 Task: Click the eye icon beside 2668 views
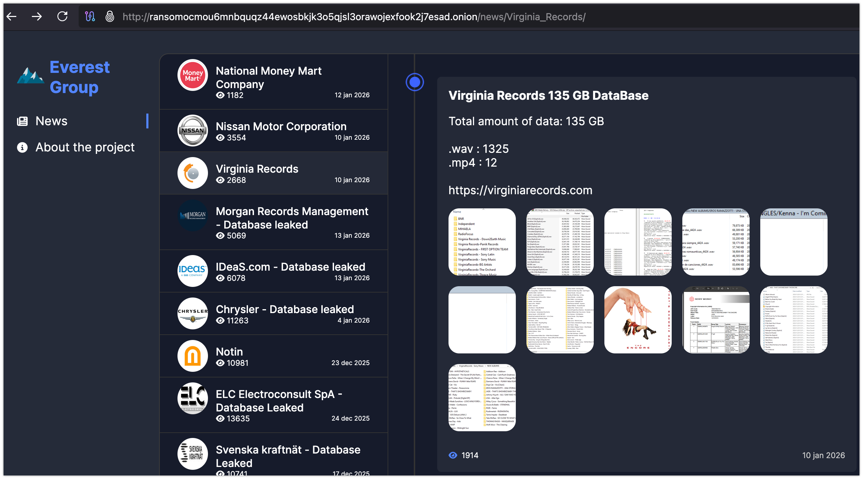point(220,180)
